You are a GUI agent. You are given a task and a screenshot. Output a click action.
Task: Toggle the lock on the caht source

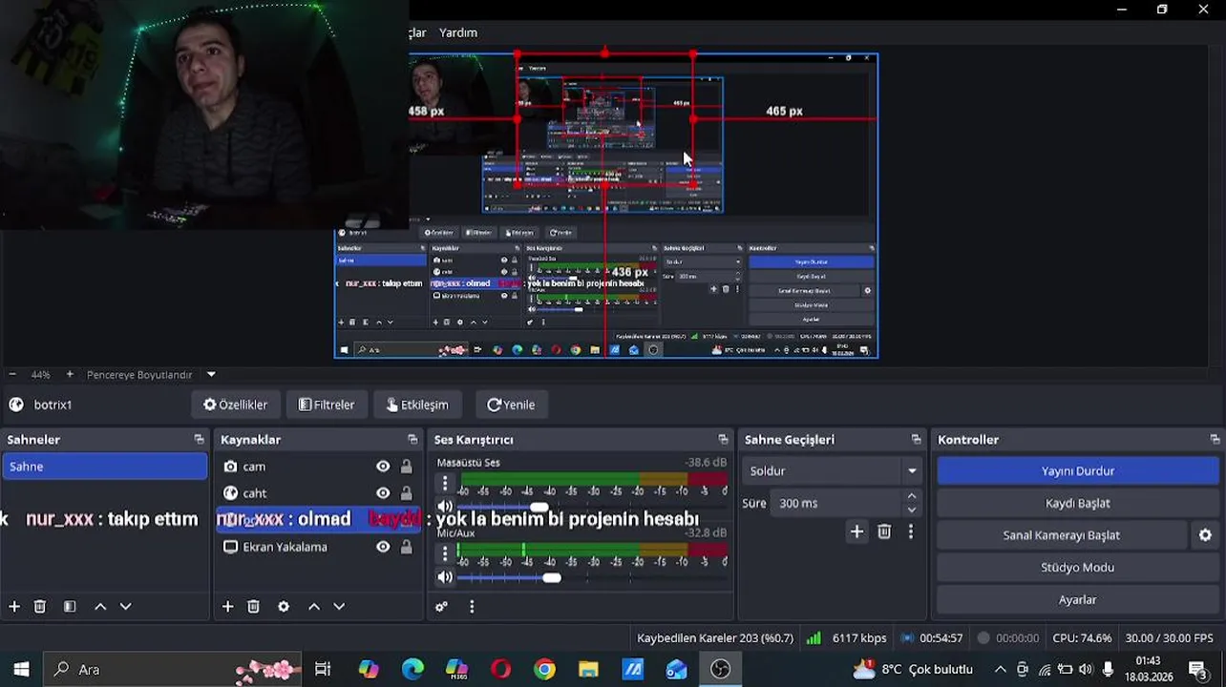pos(407,493)
